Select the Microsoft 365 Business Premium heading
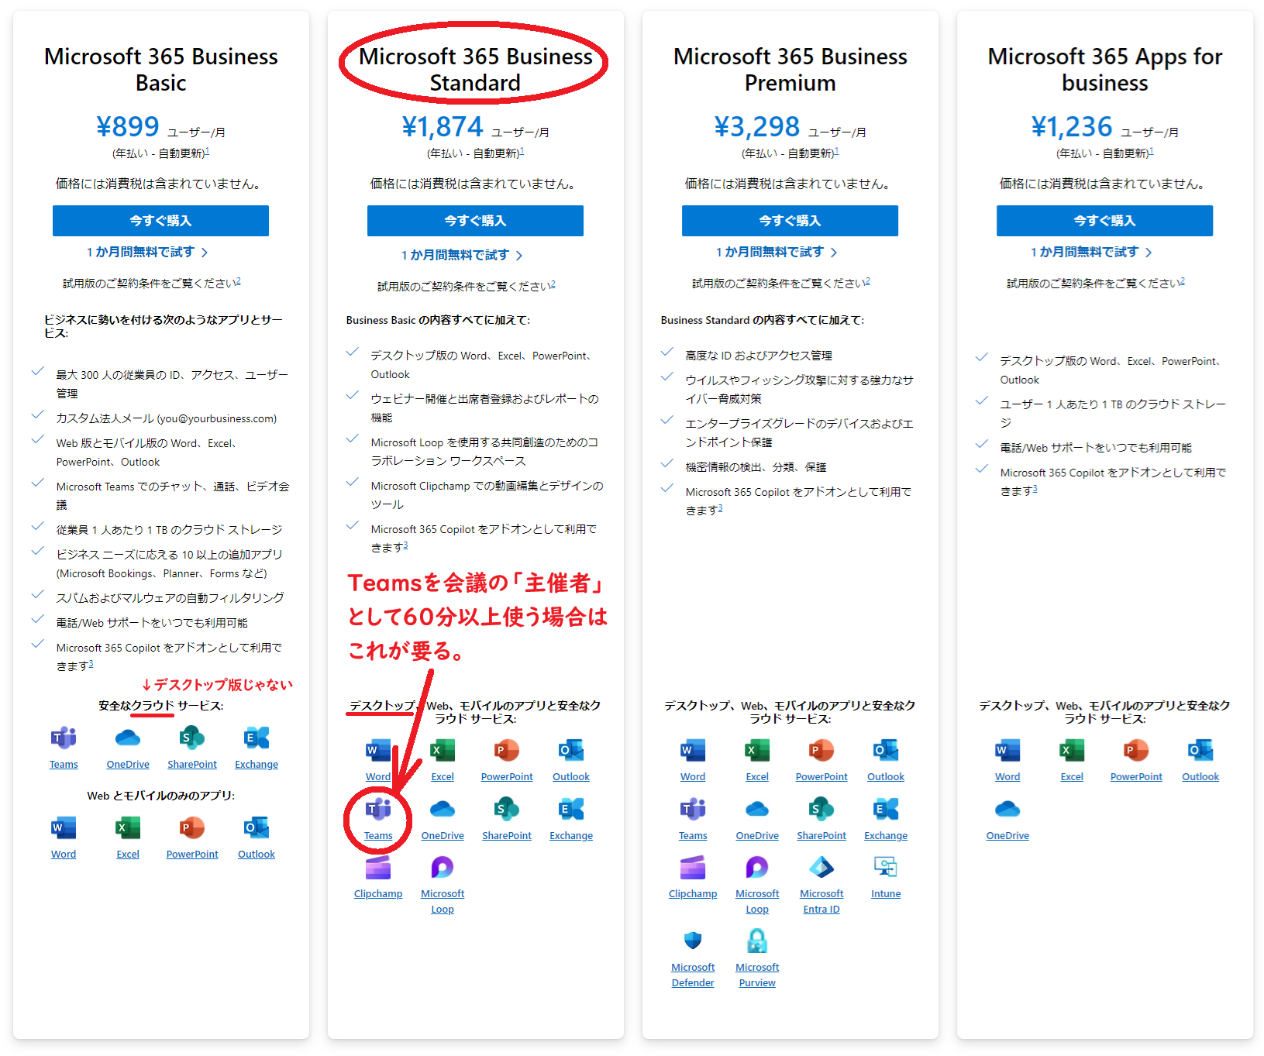The image size is (1264, 1056). tap(790, 70)
